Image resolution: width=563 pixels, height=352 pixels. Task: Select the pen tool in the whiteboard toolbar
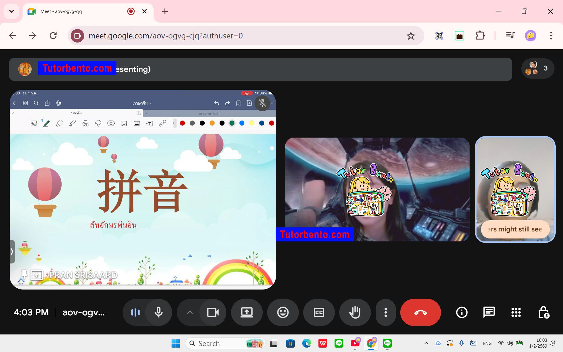[46, 123]
